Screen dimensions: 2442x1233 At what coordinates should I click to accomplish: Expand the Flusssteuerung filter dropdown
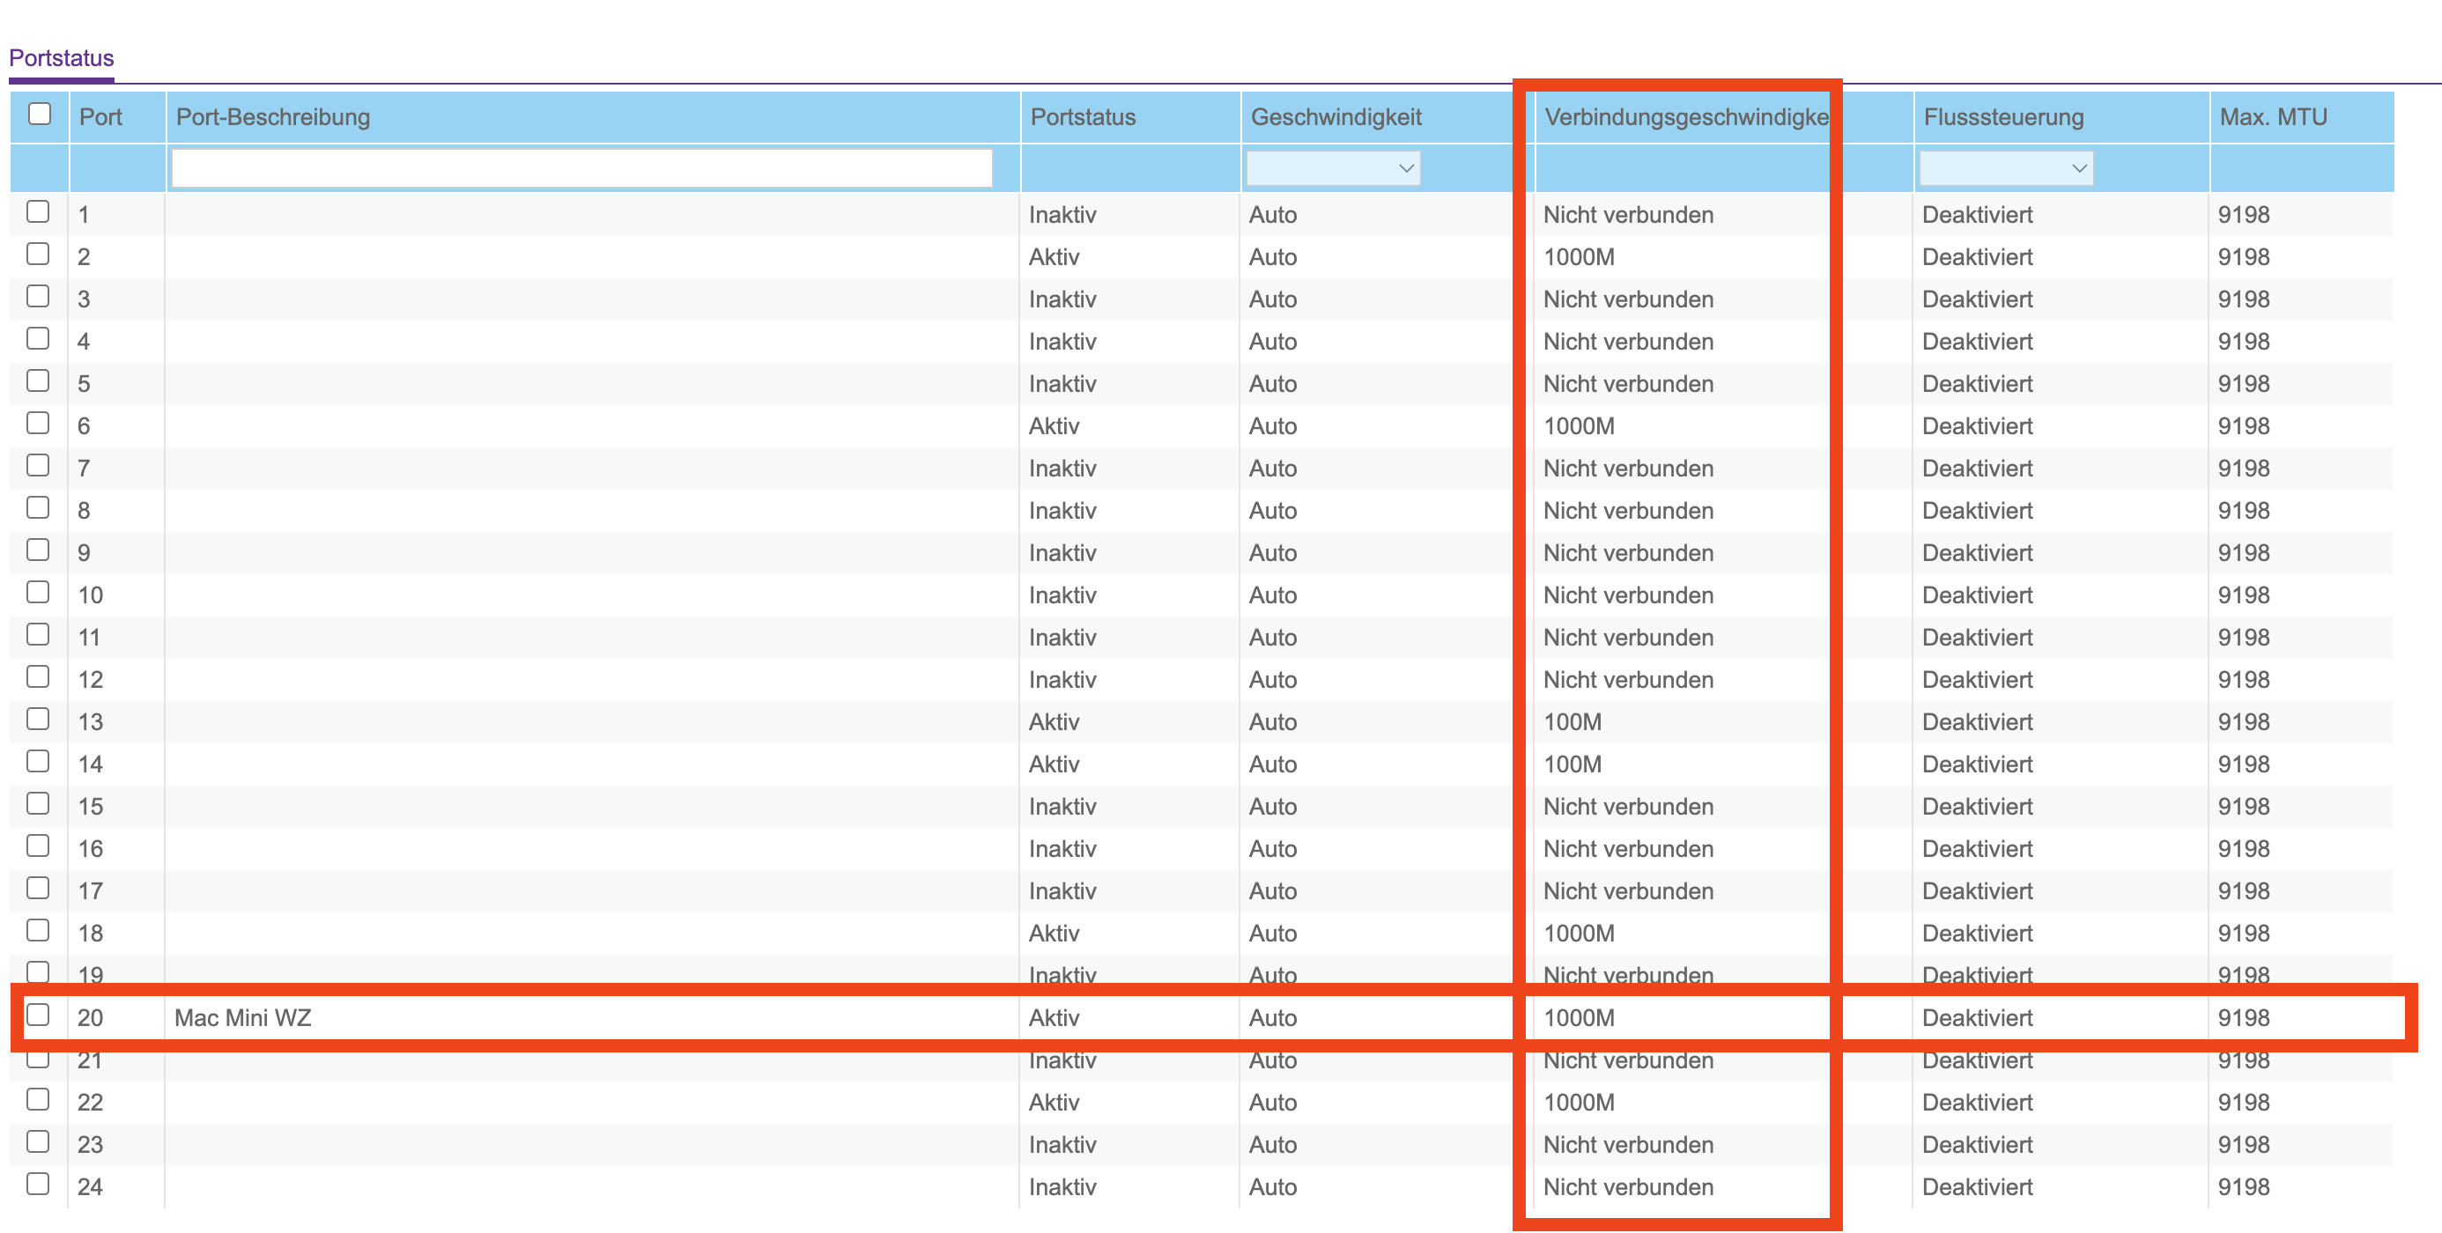(2005, 169)
